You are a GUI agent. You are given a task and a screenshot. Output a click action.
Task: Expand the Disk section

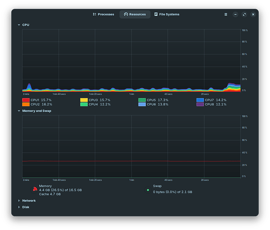pyautogui.click(x=19, y=207)
